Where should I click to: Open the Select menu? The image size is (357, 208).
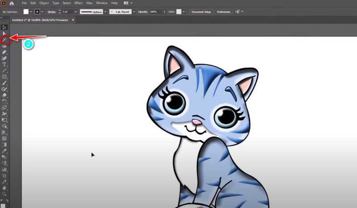[66, 3]
